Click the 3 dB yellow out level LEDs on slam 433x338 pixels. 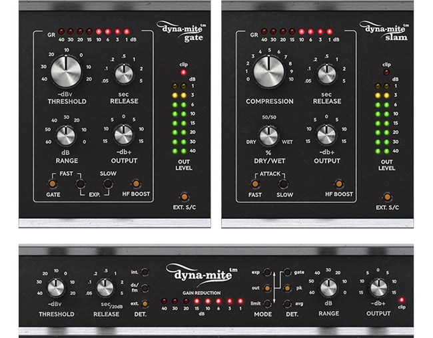pyautogui.click(x=382, y=95)
